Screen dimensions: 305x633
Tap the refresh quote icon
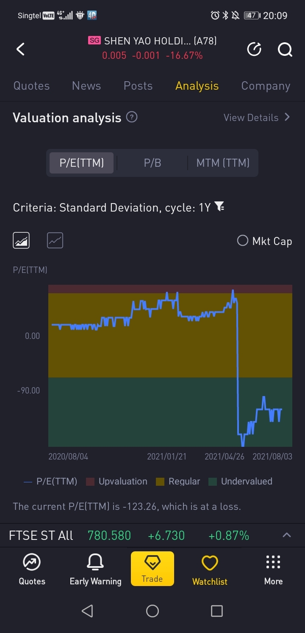click(x=254, y=50)
